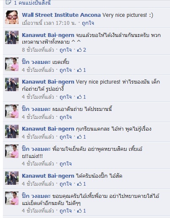Click the Wall Street Institute Ancona avatar
This screenshot has width=170, height=218.
12,17
